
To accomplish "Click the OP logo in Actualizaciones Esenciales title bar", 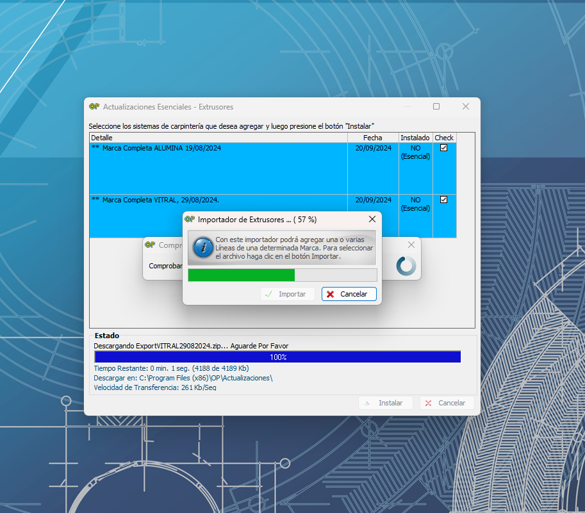I will click(94, 106).
